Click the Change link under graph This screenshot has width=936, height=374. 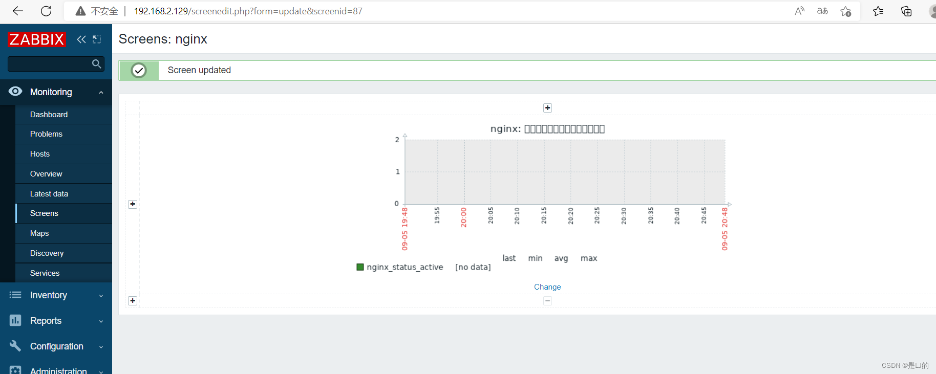[547, 287]
